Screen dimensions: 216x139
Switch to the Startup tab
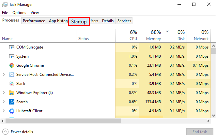point(79,21)
